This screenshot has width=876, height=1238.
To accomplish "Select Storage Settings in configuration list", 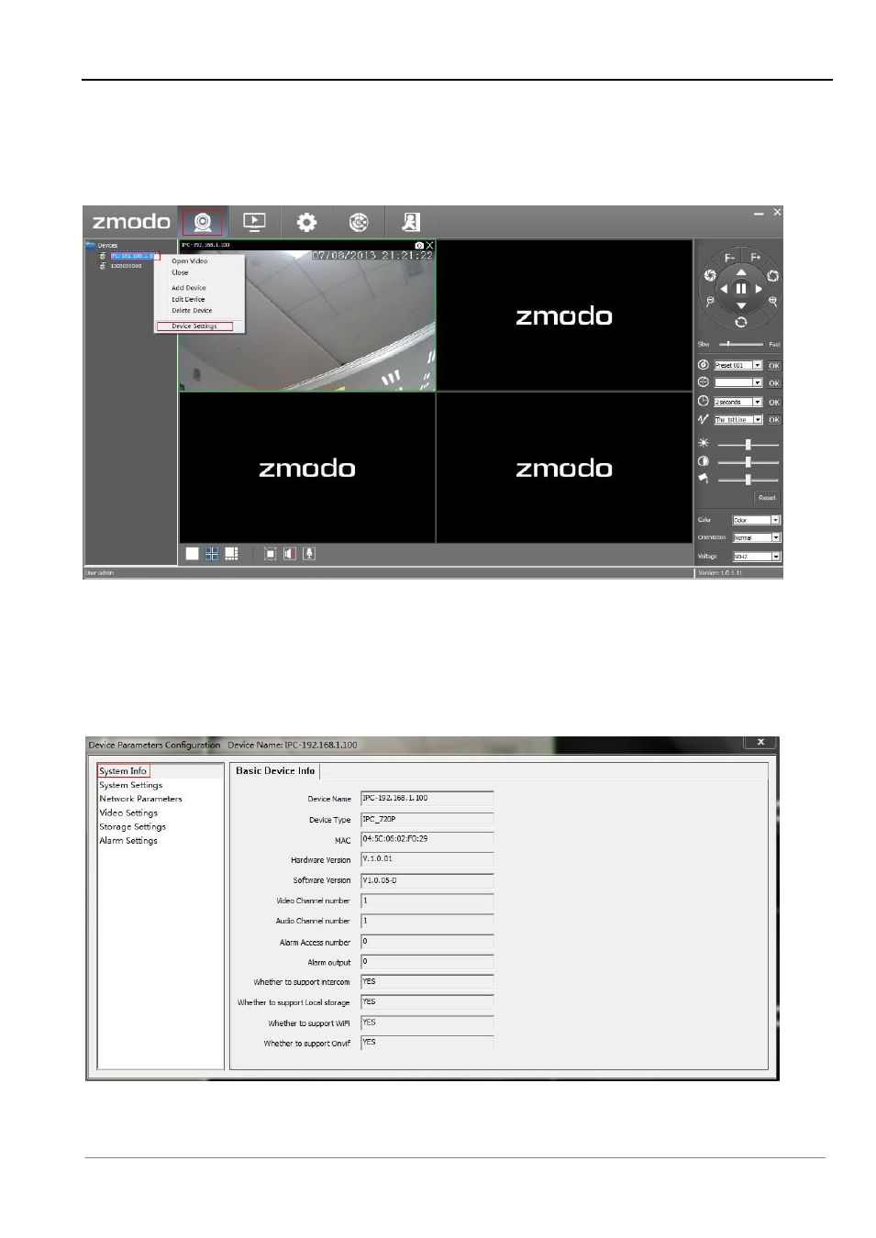I will point(132,826).
